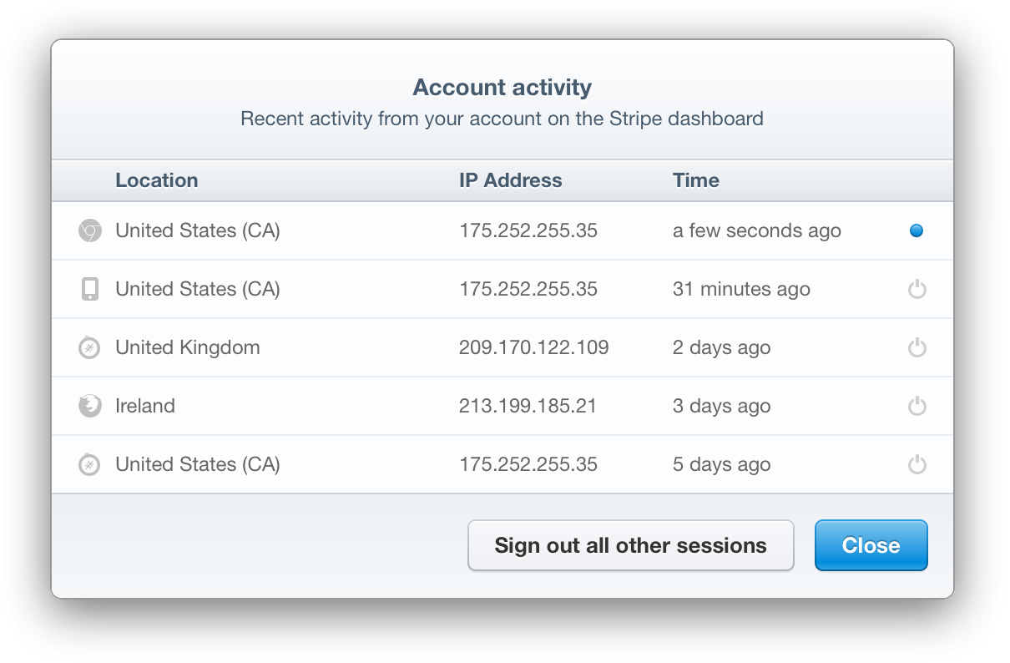1010x663 pixels.
Task: Sign out the Ireland session via power icon
Action: pos(917,407)
